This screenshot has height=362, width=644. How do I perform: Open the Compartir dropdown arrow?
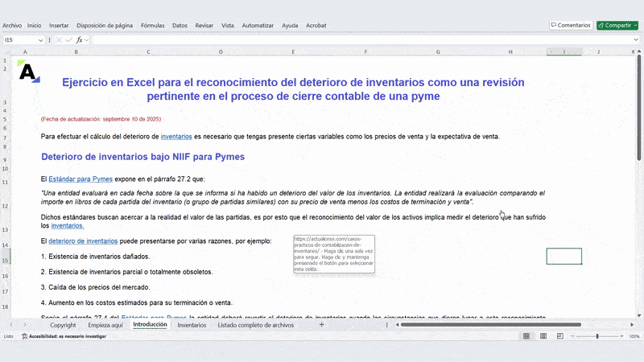point(635,25)
